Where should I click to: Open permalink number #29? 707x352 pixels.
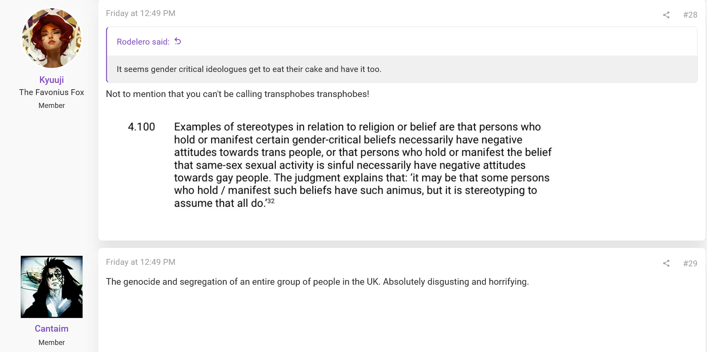pos(690,263)
